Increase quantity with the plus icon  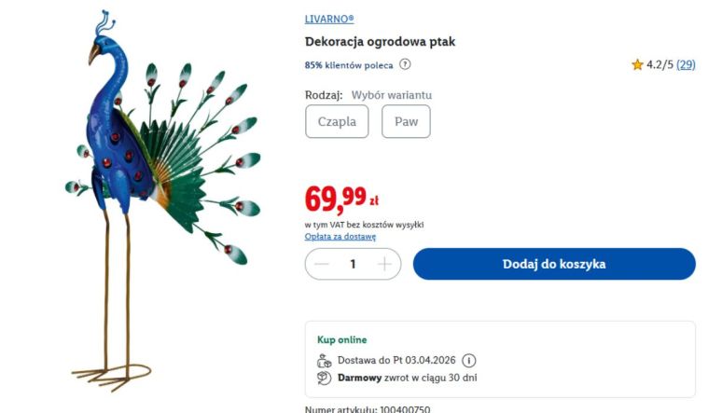click(384, 264)
